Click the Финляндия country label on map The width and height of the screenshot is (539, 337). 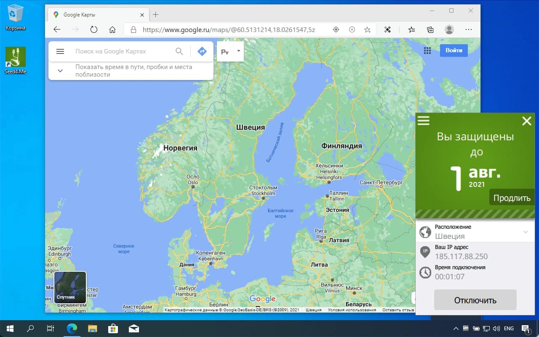[342, 146]
